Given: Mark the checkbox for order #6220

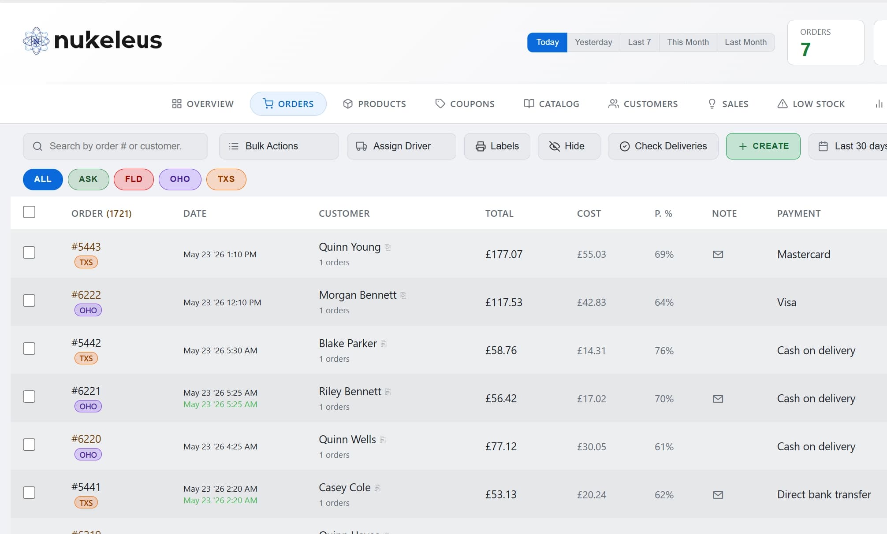Looking at the screenshot, I should tap(29, 445).
